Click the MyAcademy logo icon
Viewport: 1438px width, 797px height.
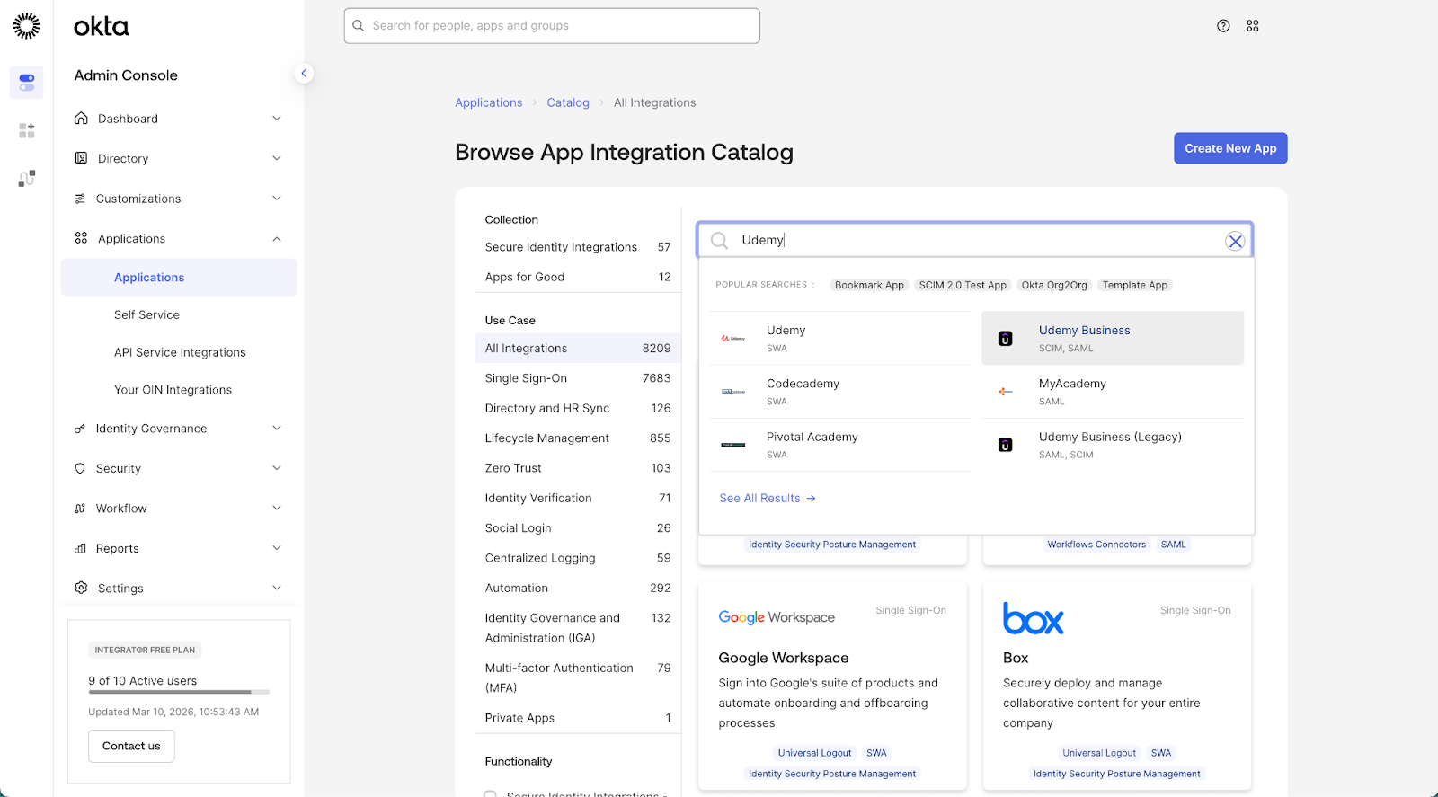[1006, 392]
